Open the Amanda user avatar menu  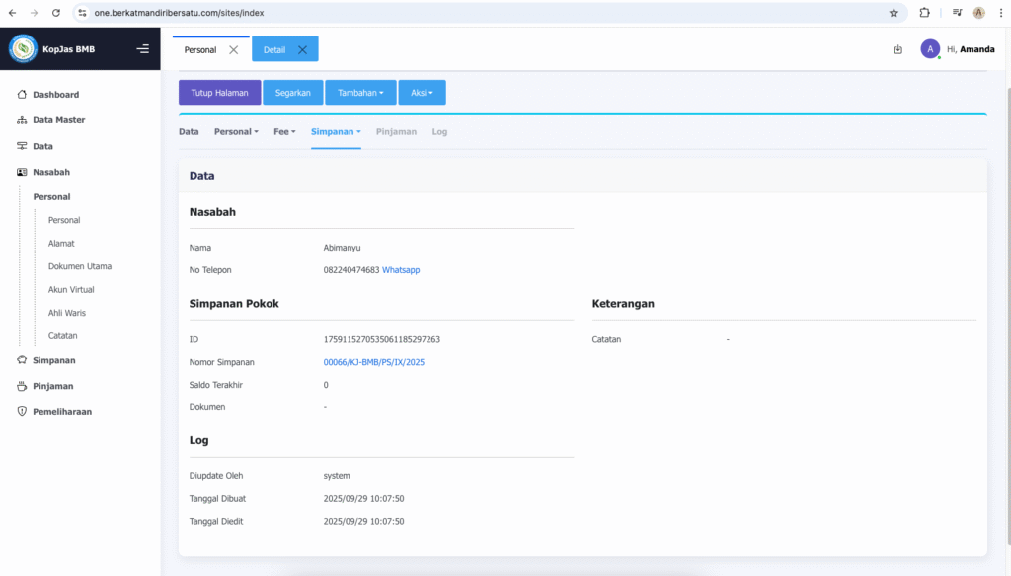point(930,49)
